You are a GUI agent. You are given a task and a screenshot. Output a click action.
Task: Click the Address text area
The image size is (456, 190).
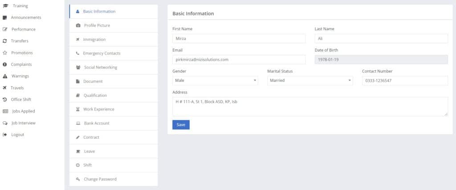310,107
